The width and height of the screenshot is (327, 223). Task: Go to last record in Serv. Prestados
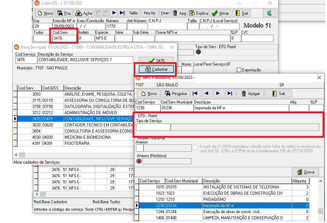[x=230, y=94]
